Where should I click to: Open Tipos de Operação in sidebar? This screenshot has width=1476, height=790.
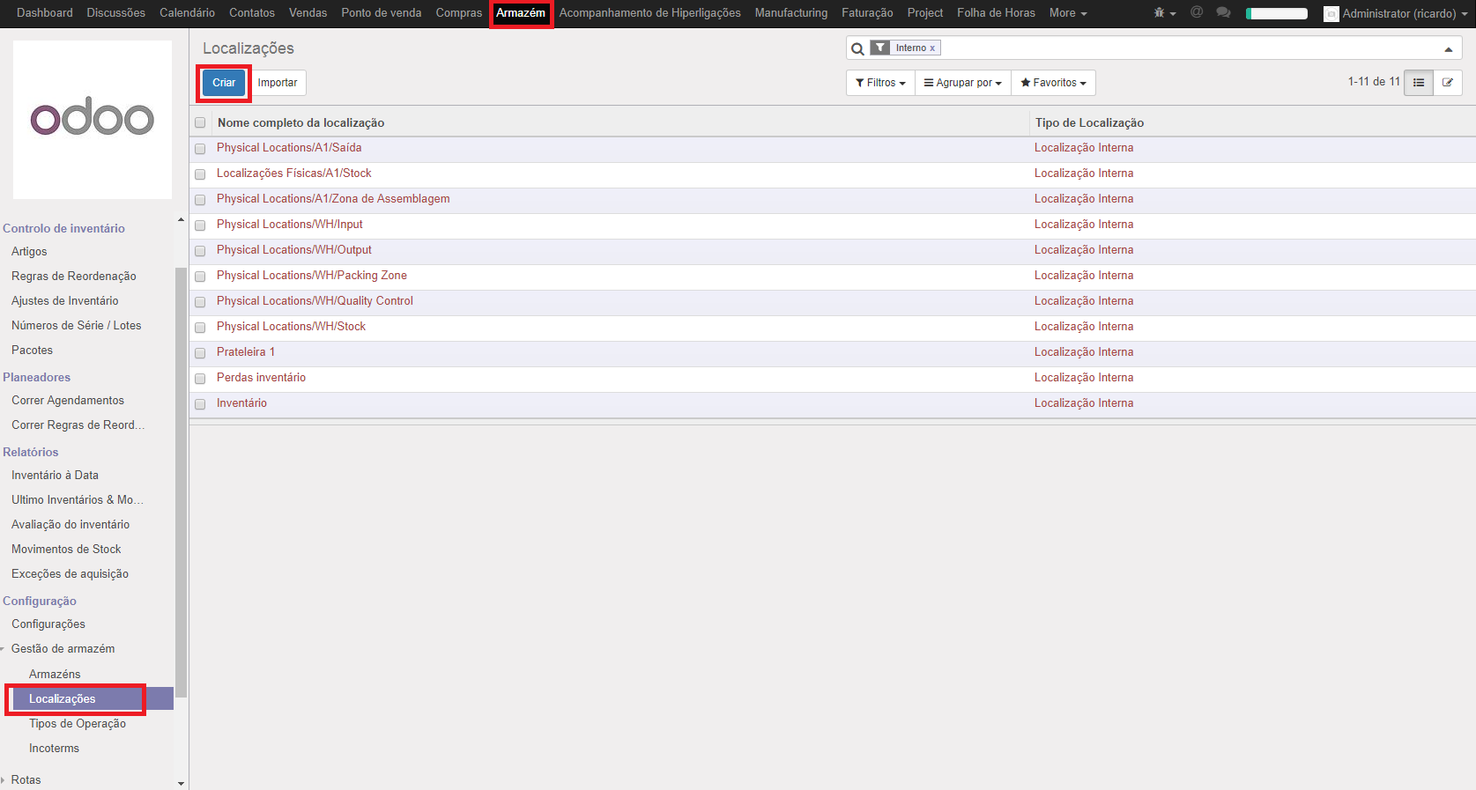click(78, 724)
